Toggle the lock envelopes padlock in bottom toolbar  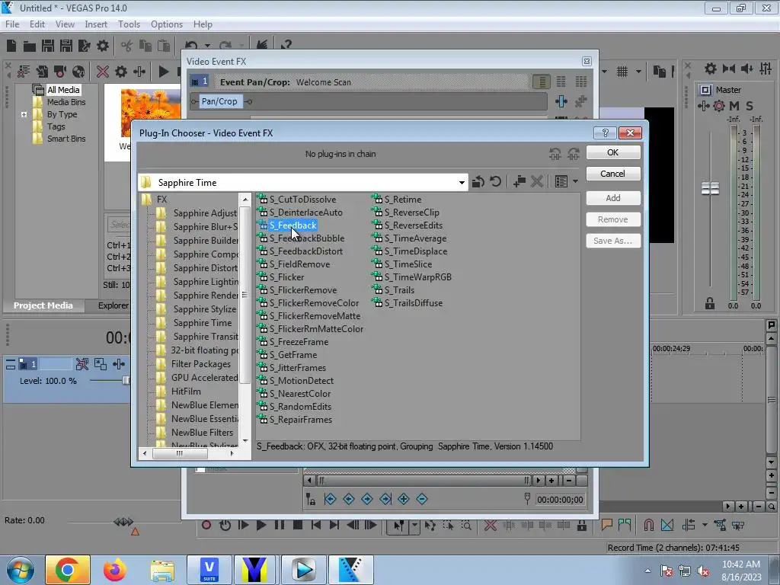click(581, 525)
